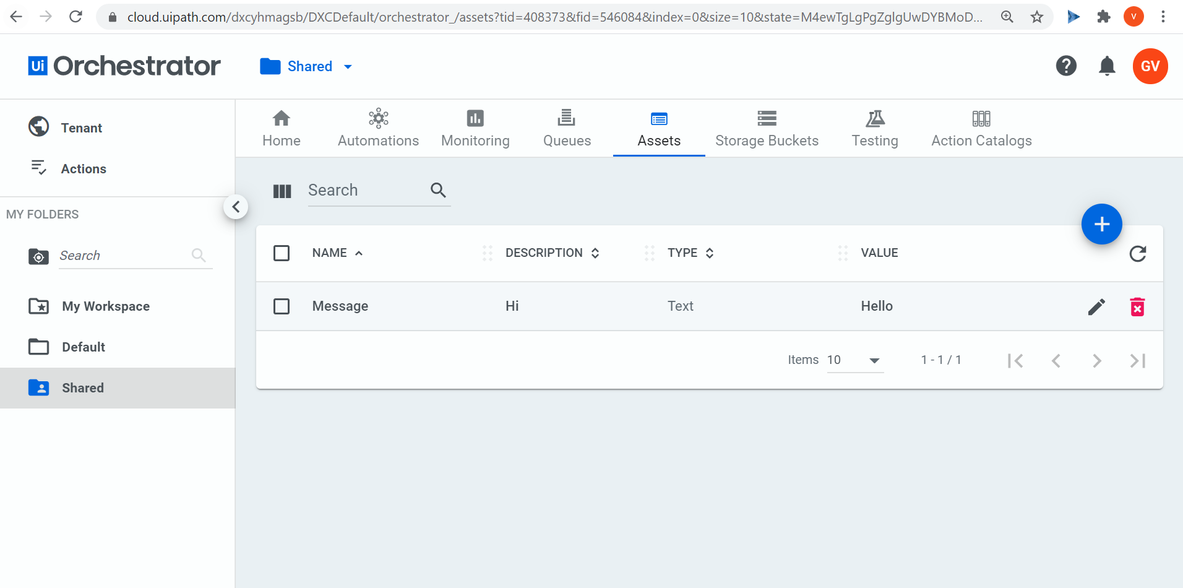Switch to the Home tab

point(282,129)
